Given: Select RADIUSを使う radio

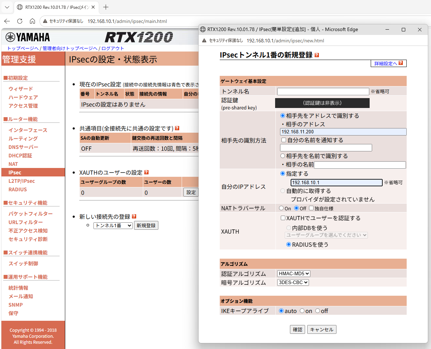Looking at the screenshot, I should click(289, 244).
